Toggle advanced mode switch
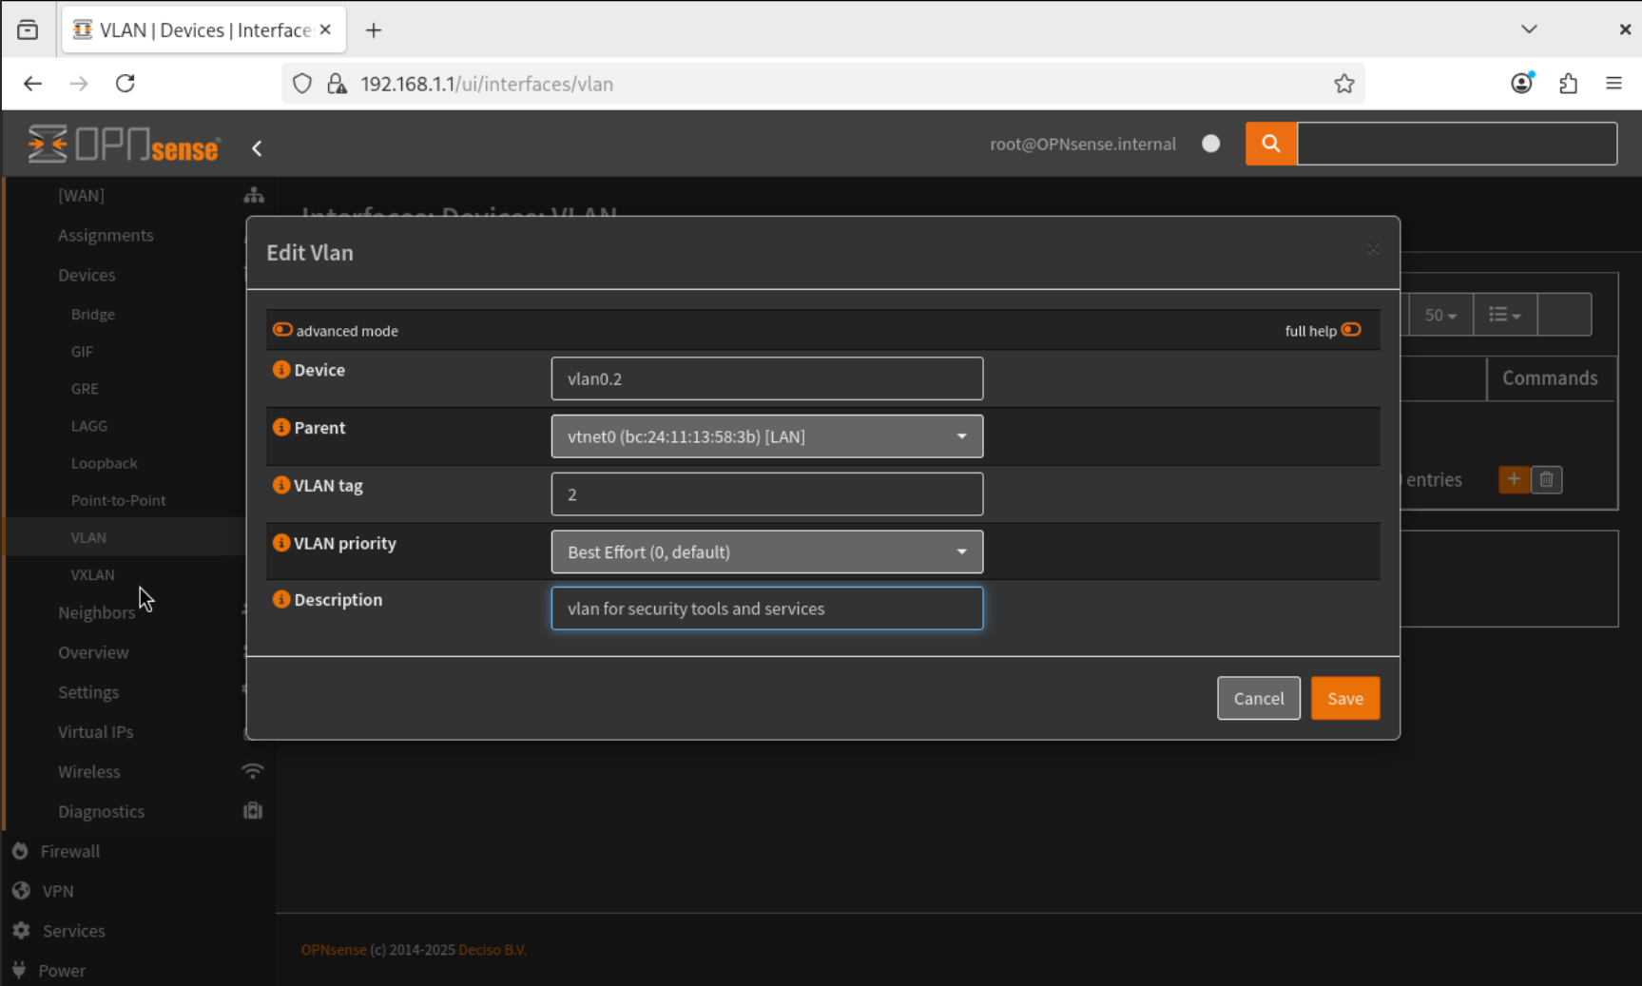The image size is (1642, 986). [x=282, y=330]
